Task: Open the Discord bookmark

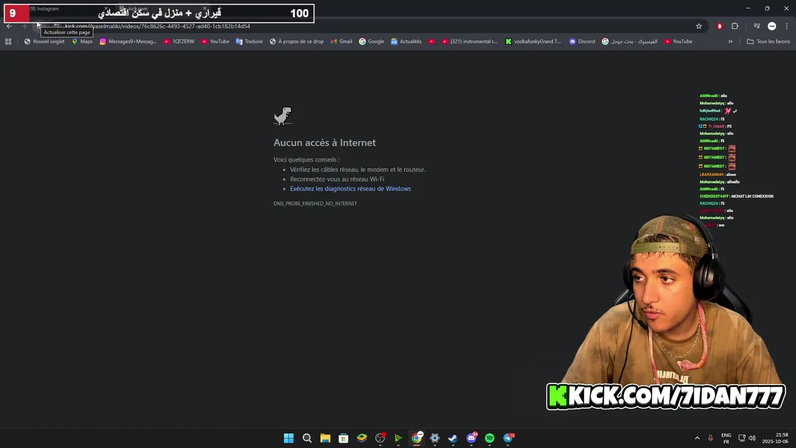Action: [582, 42]
